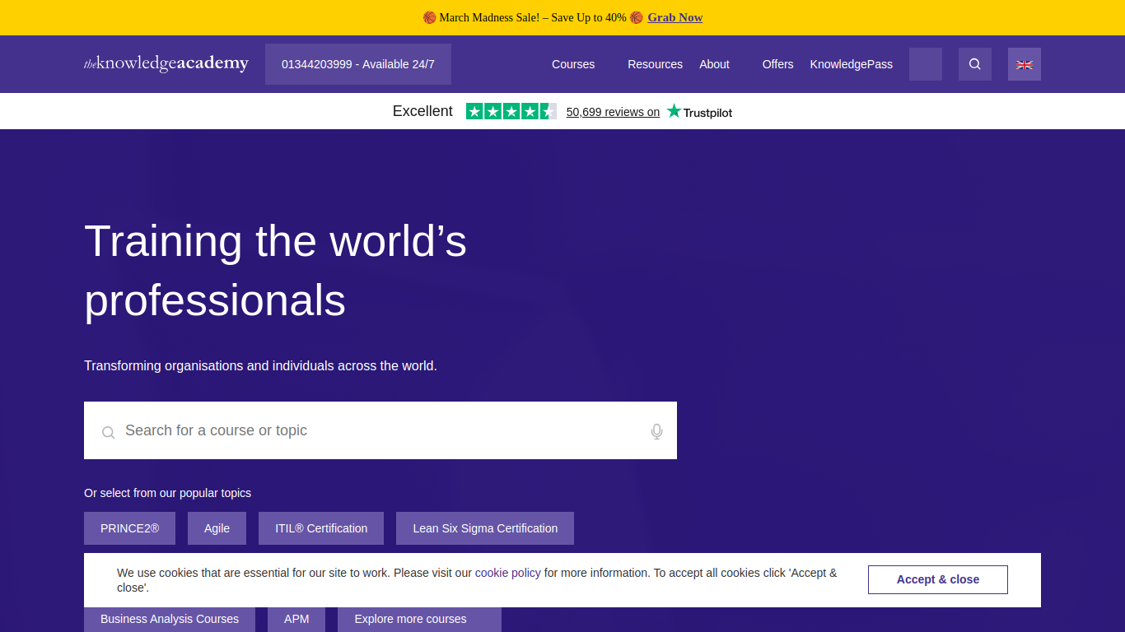Select Lean Six Sigma Certification topic
The height and width of the screenshot is (632, 1125).
point(485,528)
